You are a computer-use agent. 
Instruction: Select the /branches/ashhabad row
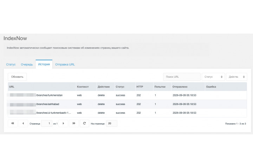[x=127, y=104]
